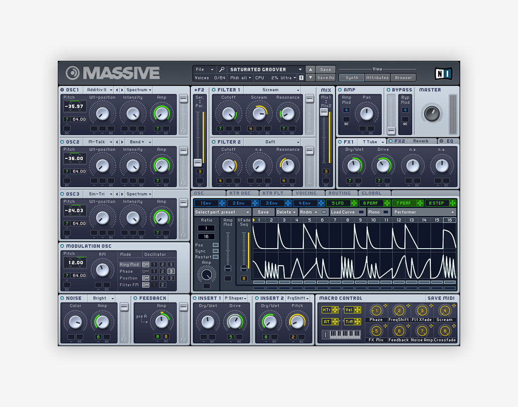This screenshot has height=407, width=518.
Task: Grab the Vel macro crosshair handle
Action: point(358,310)
